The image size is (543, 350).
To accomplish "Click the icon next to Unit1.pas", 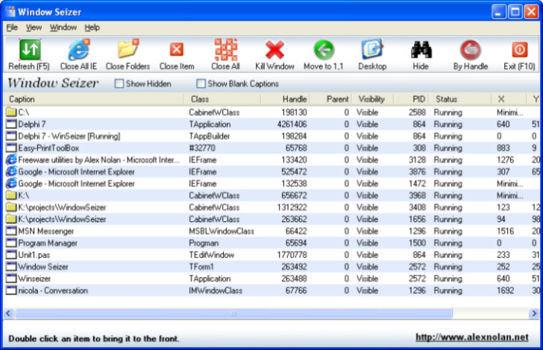I will (11, 255).
